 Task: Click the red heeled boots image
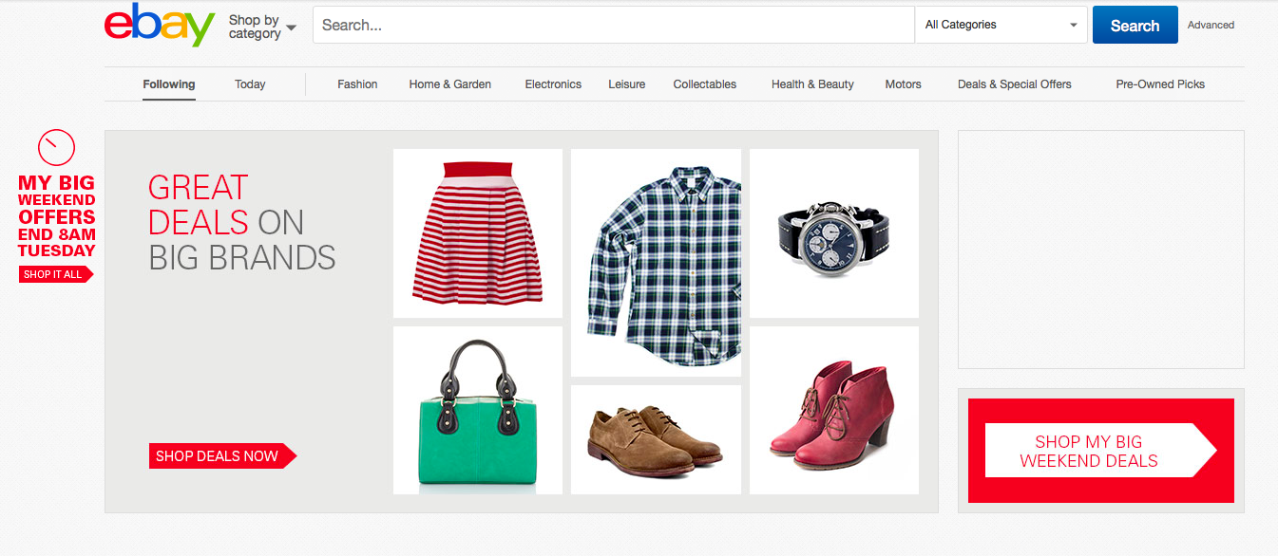[x=833, y=411]
